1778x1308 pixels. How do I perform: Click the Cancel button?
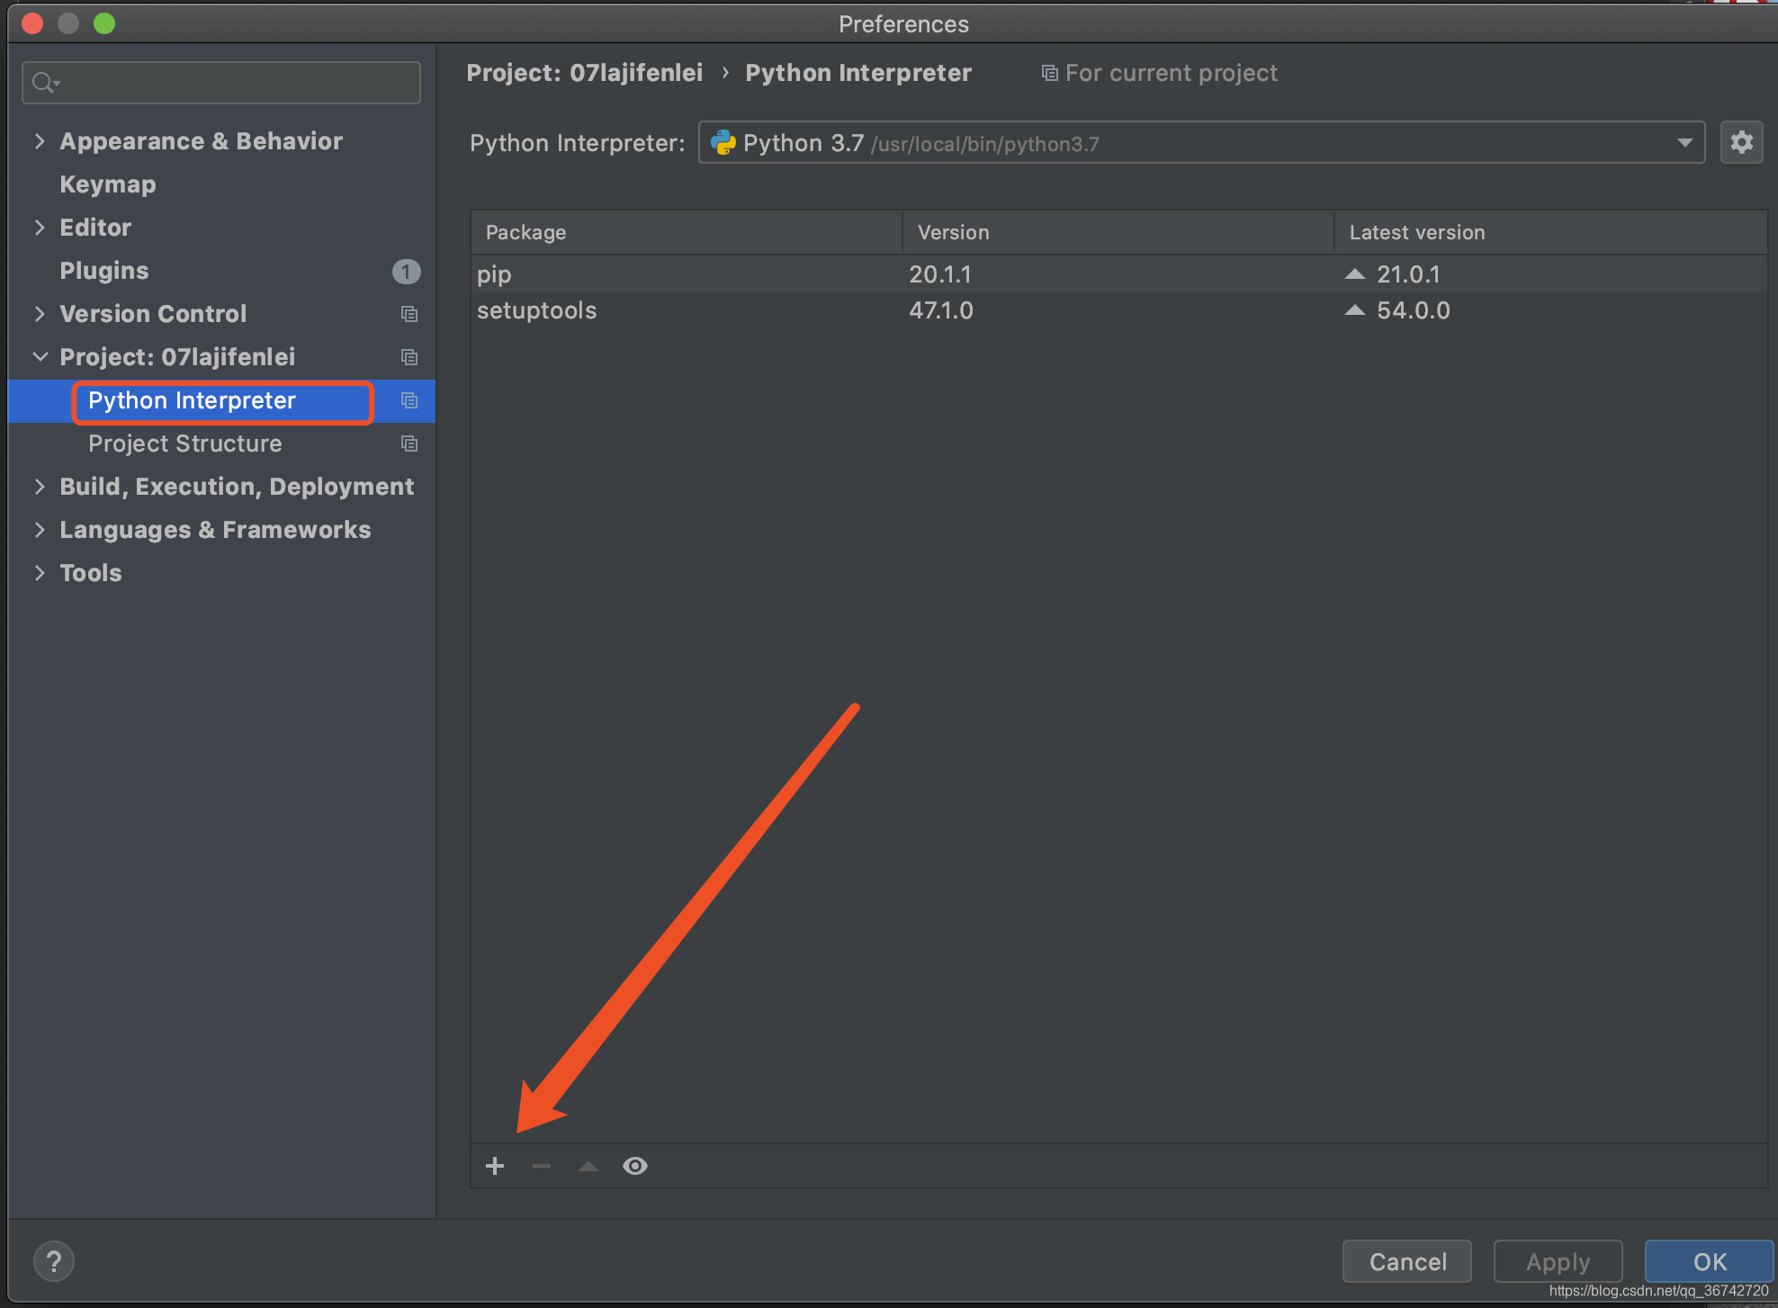point(1407,1261)
